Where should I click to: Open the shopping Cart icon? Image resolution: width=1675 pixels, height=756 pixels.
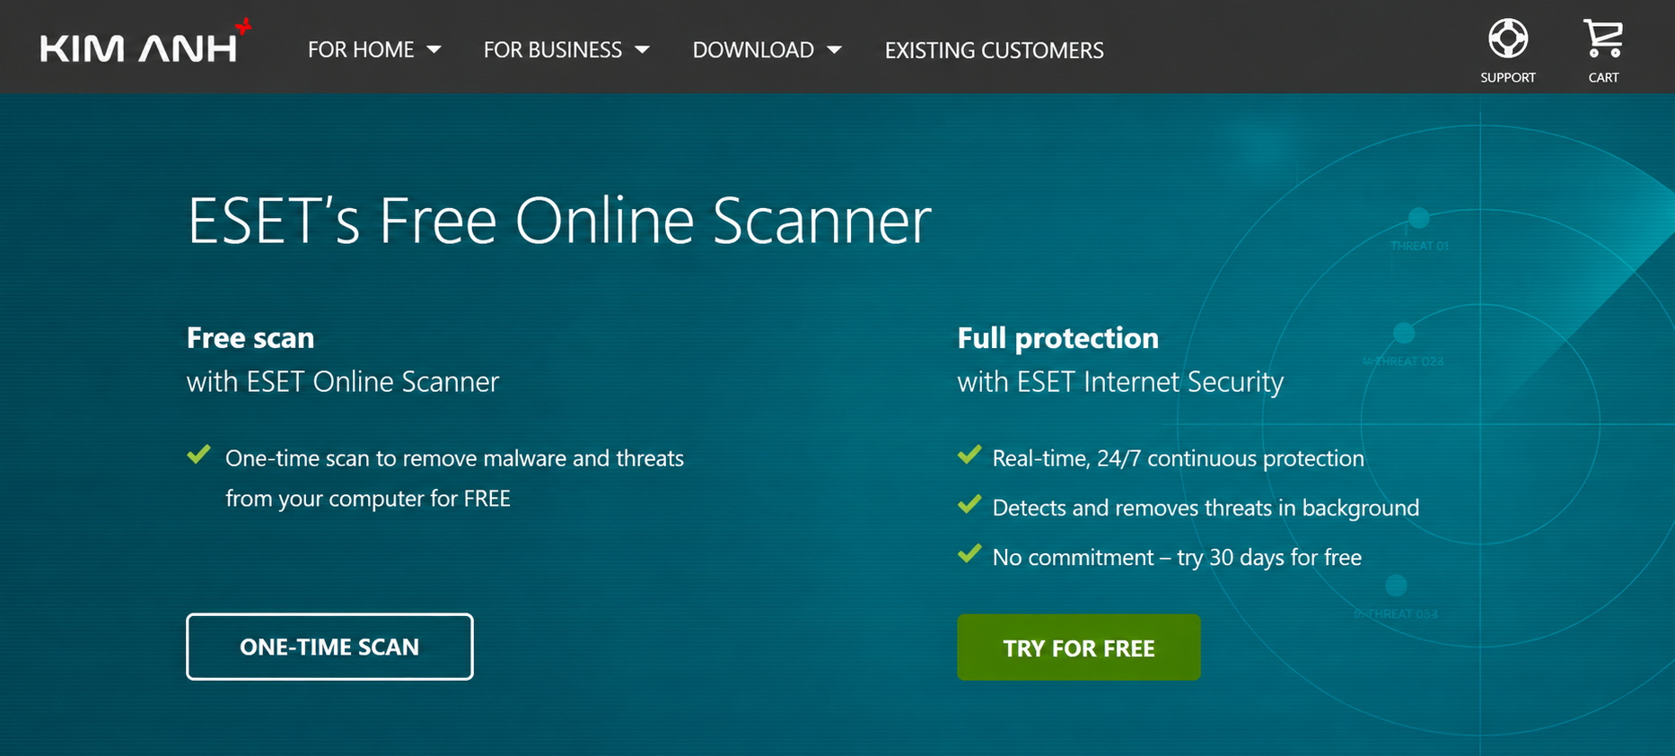(x=1603, y=38)
